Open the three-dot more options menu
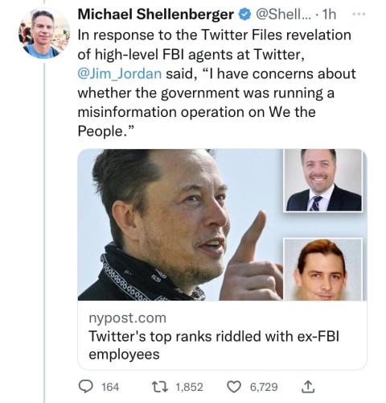This screenshot has width=386, height=403. [359, 15]
